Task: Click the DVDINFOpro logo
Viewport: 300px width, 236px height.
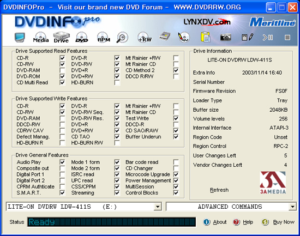Action: (x=57, y=22)
